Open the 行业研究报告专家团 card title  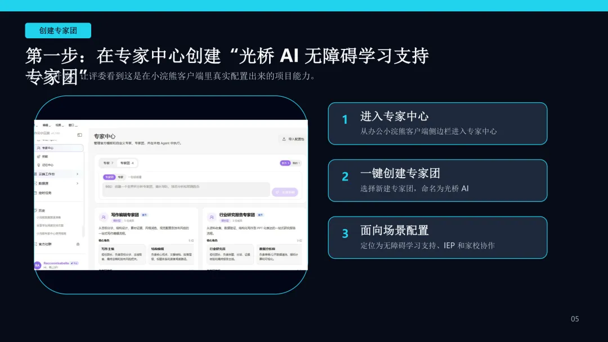[x=237, y=214]
